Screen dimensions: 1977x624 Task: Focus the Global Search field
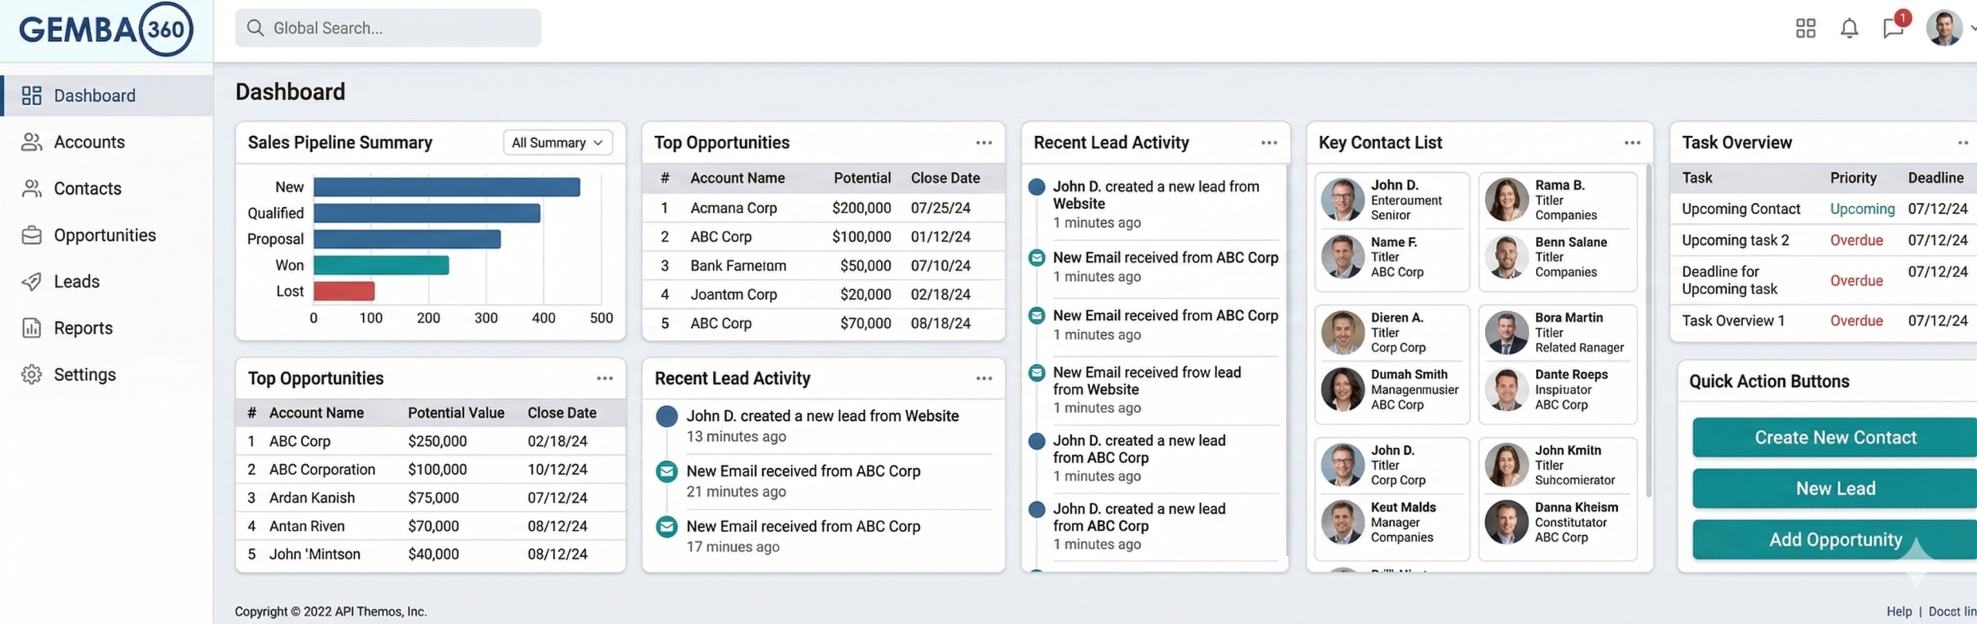pos(388,29)
